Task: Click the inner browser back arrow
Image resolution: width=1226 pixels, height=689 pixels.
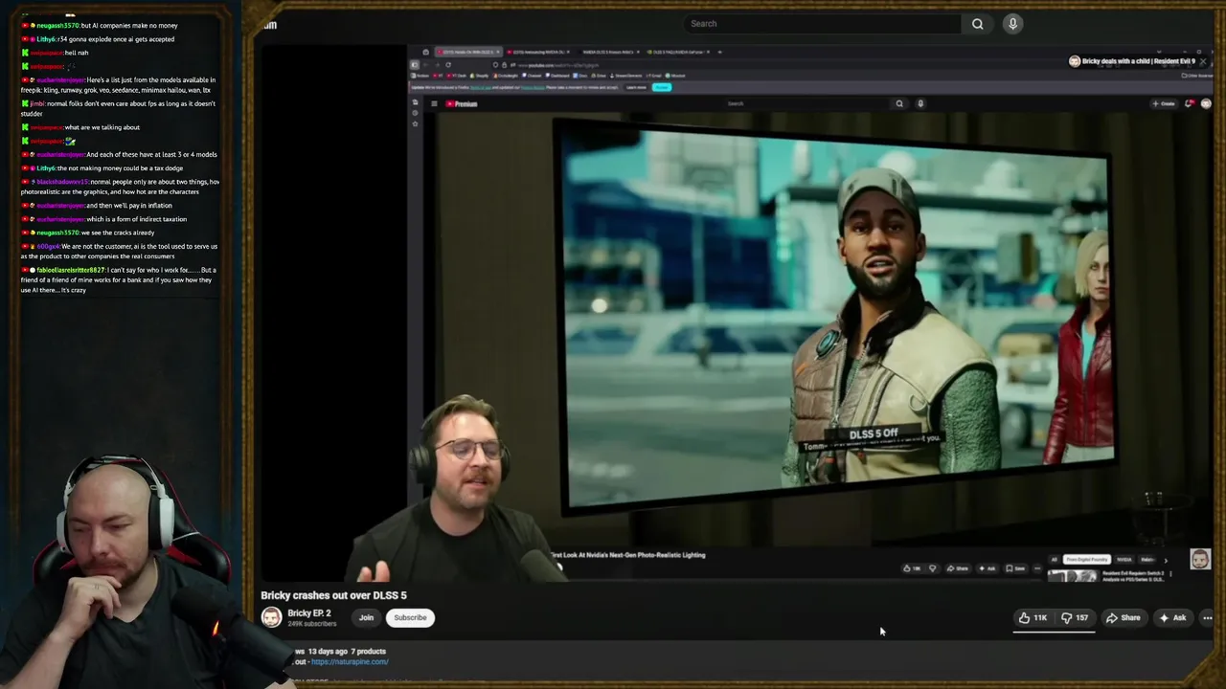Action: tap(426, 65)
